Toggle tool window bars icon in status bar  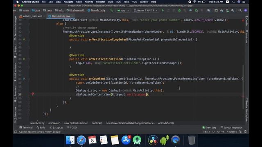tap(16, 132)
